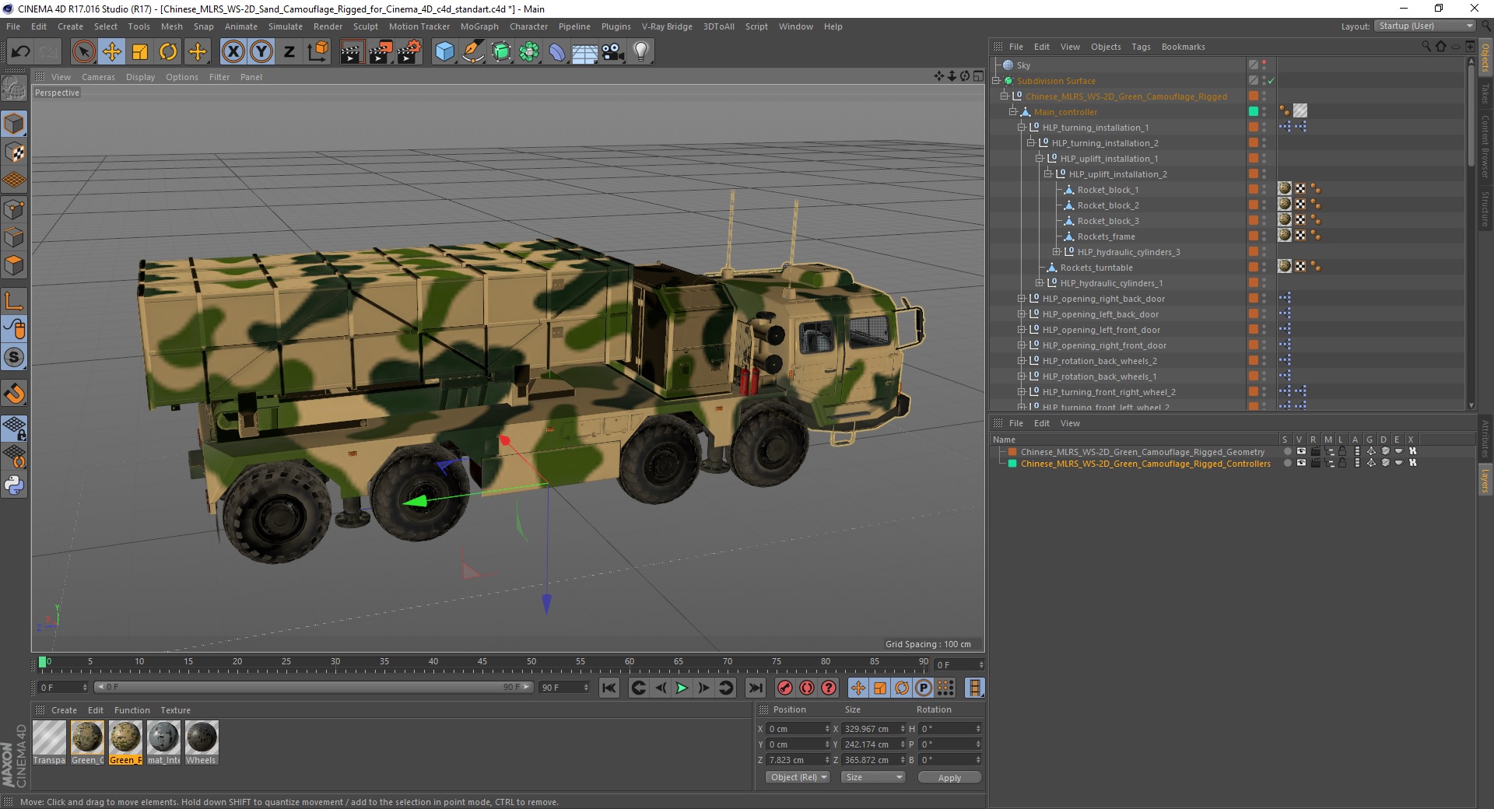The height and width of the screenshot is (809, 1494).
Task: Toggle Y axis lock
Action: click(261, 52)
